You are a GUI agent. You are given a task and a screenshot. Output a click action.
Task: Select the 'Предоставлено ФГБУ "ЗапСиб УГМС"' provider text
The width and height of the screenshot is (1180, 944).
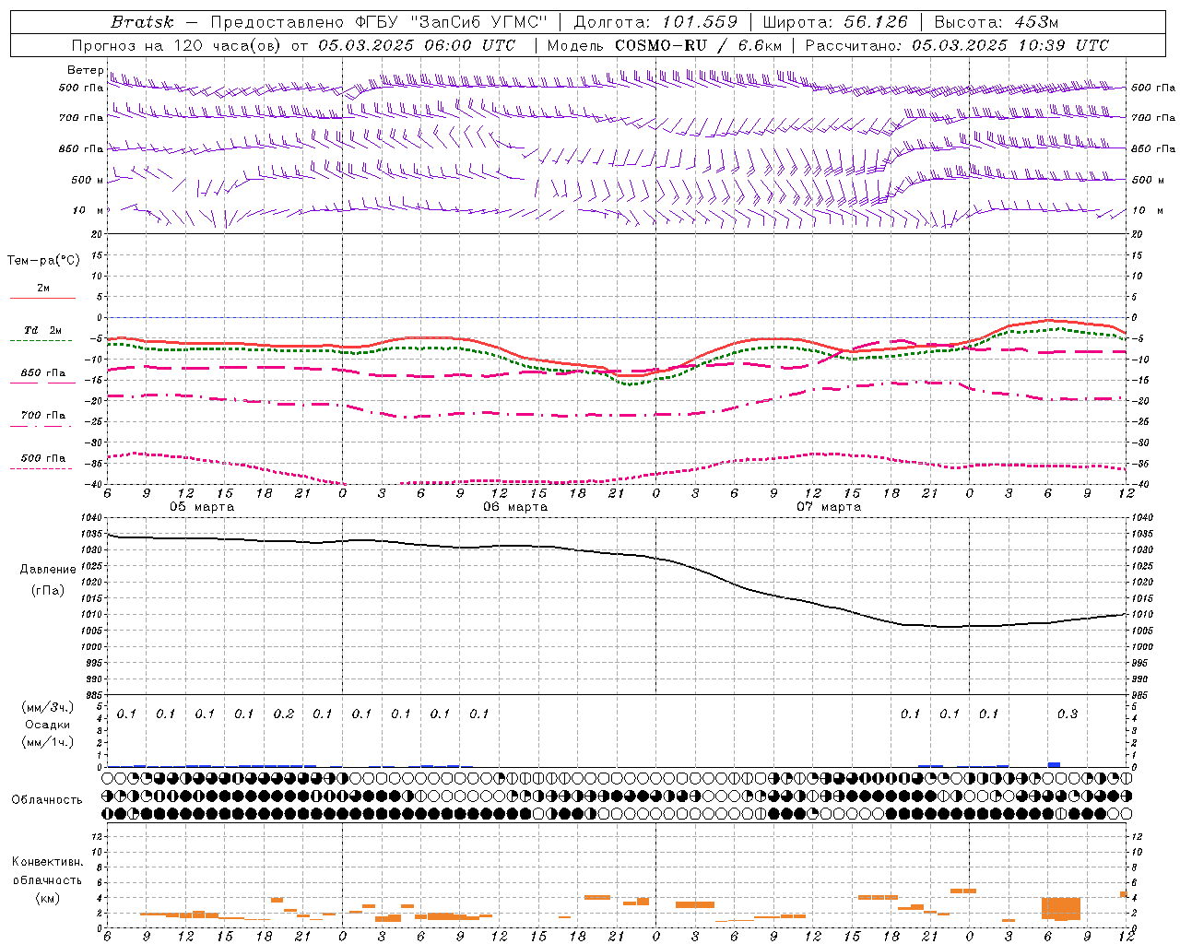coord(380,22)
